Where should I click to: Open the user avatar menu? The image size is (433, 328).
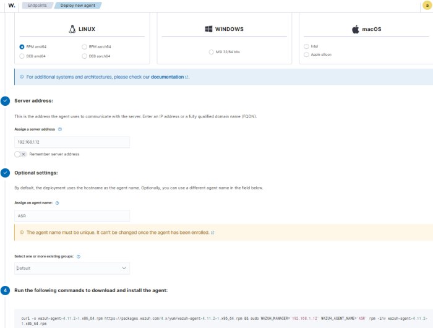coord(427,5)
